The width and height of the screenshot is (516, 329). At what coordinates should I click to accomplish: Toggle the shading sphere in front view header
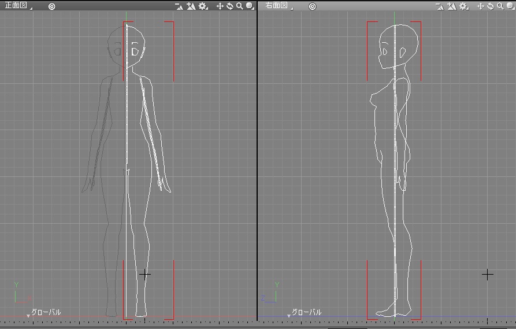(x=250, y=6)
